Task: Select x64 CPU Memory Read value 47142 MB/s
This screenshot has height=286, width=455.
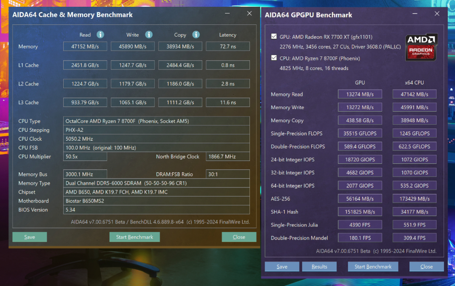Action: (x=415, y=94)
